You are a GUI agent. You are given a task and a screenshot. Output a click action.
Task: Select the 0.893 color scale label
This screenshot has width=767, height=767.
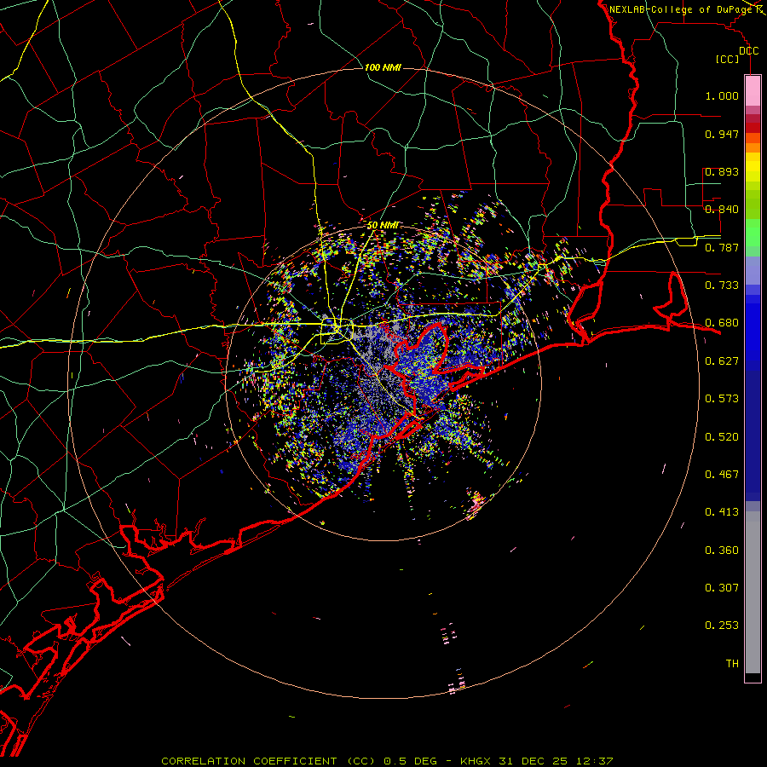click(722, 171)
